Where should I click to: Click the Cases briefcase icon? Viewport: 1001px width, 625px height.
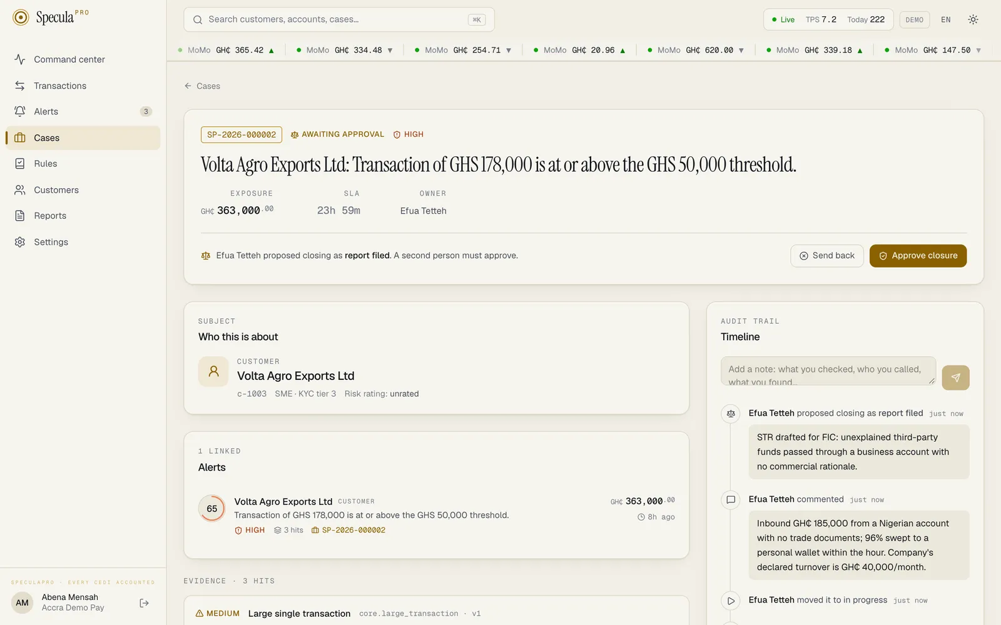coord(20,137)
